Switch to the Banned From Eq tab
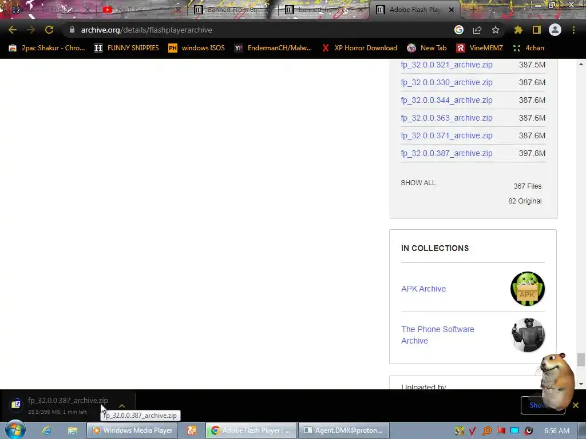 (230, 10)
